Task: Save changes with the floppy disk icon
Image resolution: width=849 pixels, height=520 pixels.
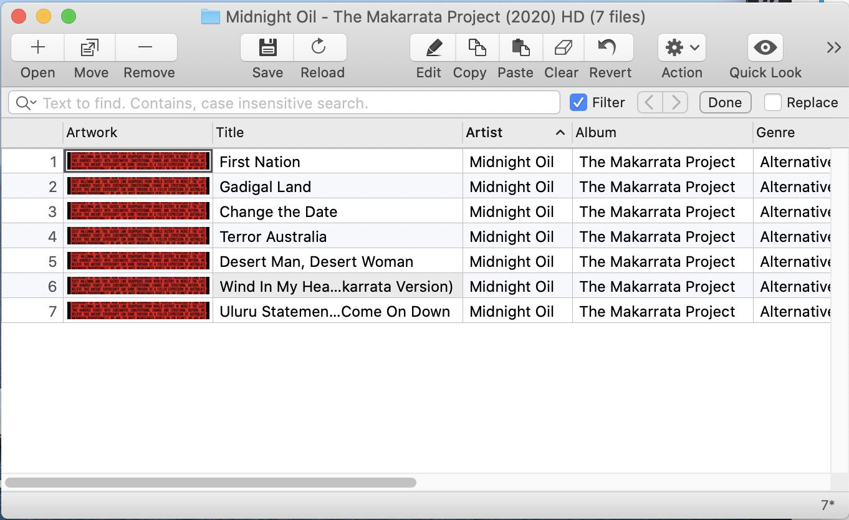Action: (267, 47)
